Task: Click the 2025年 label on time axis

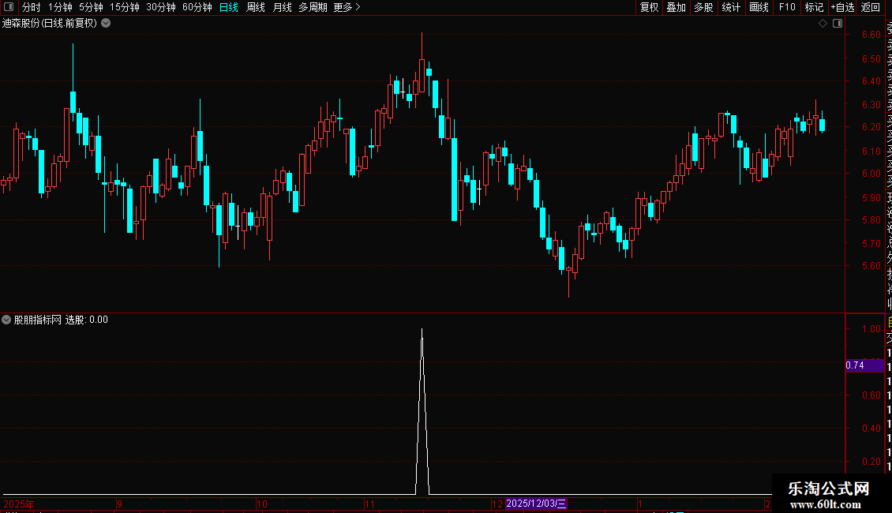Action: [x=19, y=504]
